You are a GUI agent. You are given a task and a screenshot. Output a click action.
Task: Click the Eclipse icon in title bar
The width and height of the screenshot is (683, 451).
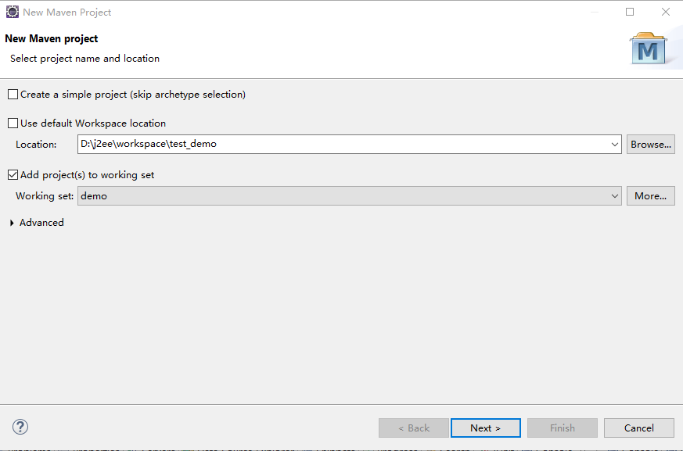(13, 12)
